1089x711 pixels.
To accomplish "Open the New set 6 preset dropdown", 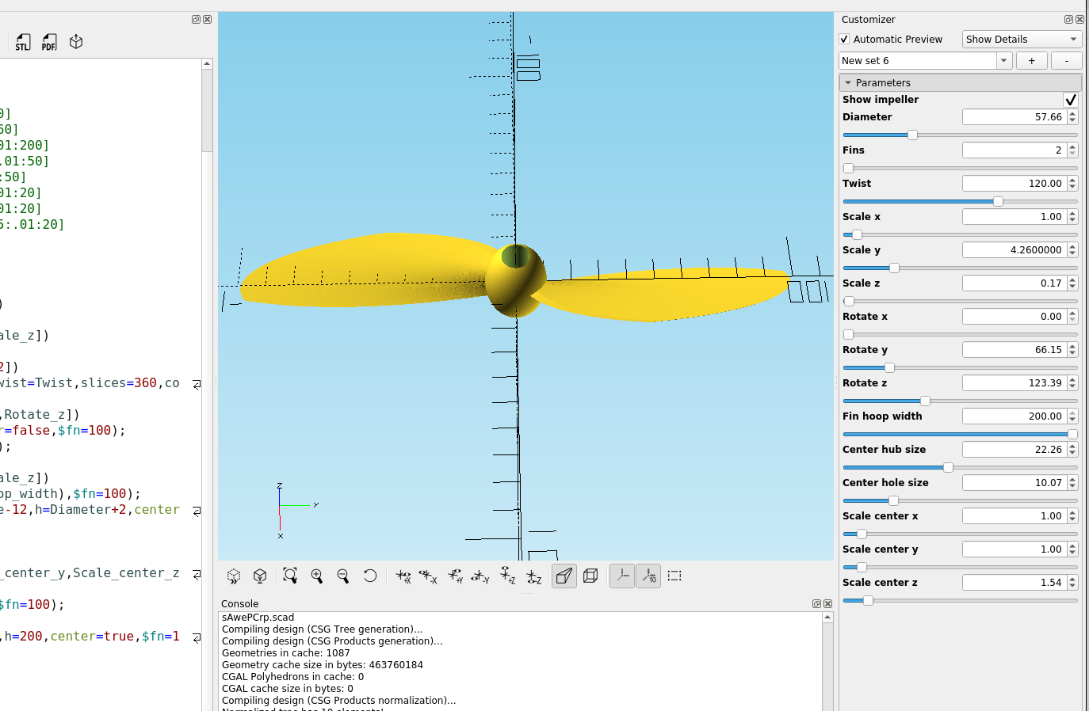I will [x=1003, y=60].
